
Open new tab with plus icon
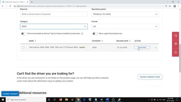coord(32,2)
